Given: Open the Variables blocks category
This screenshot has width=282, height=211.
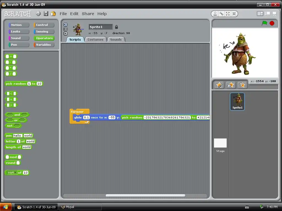Looking at the screenshot, I should (44, 45).
